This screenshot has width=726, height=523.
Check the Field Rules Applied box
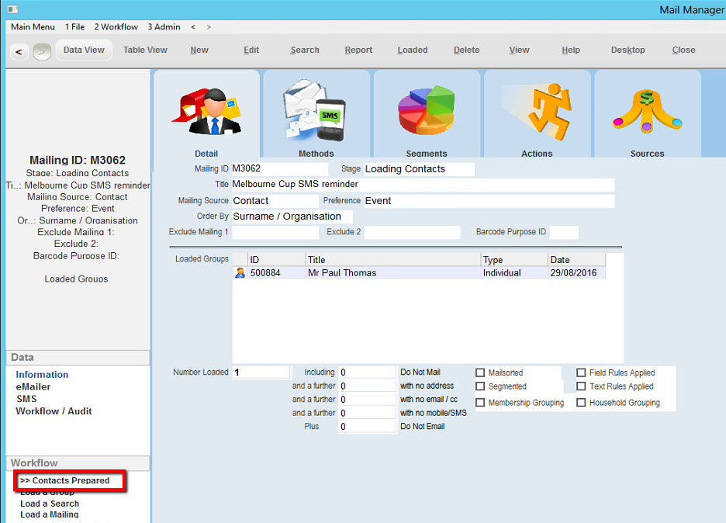(581, 373)
